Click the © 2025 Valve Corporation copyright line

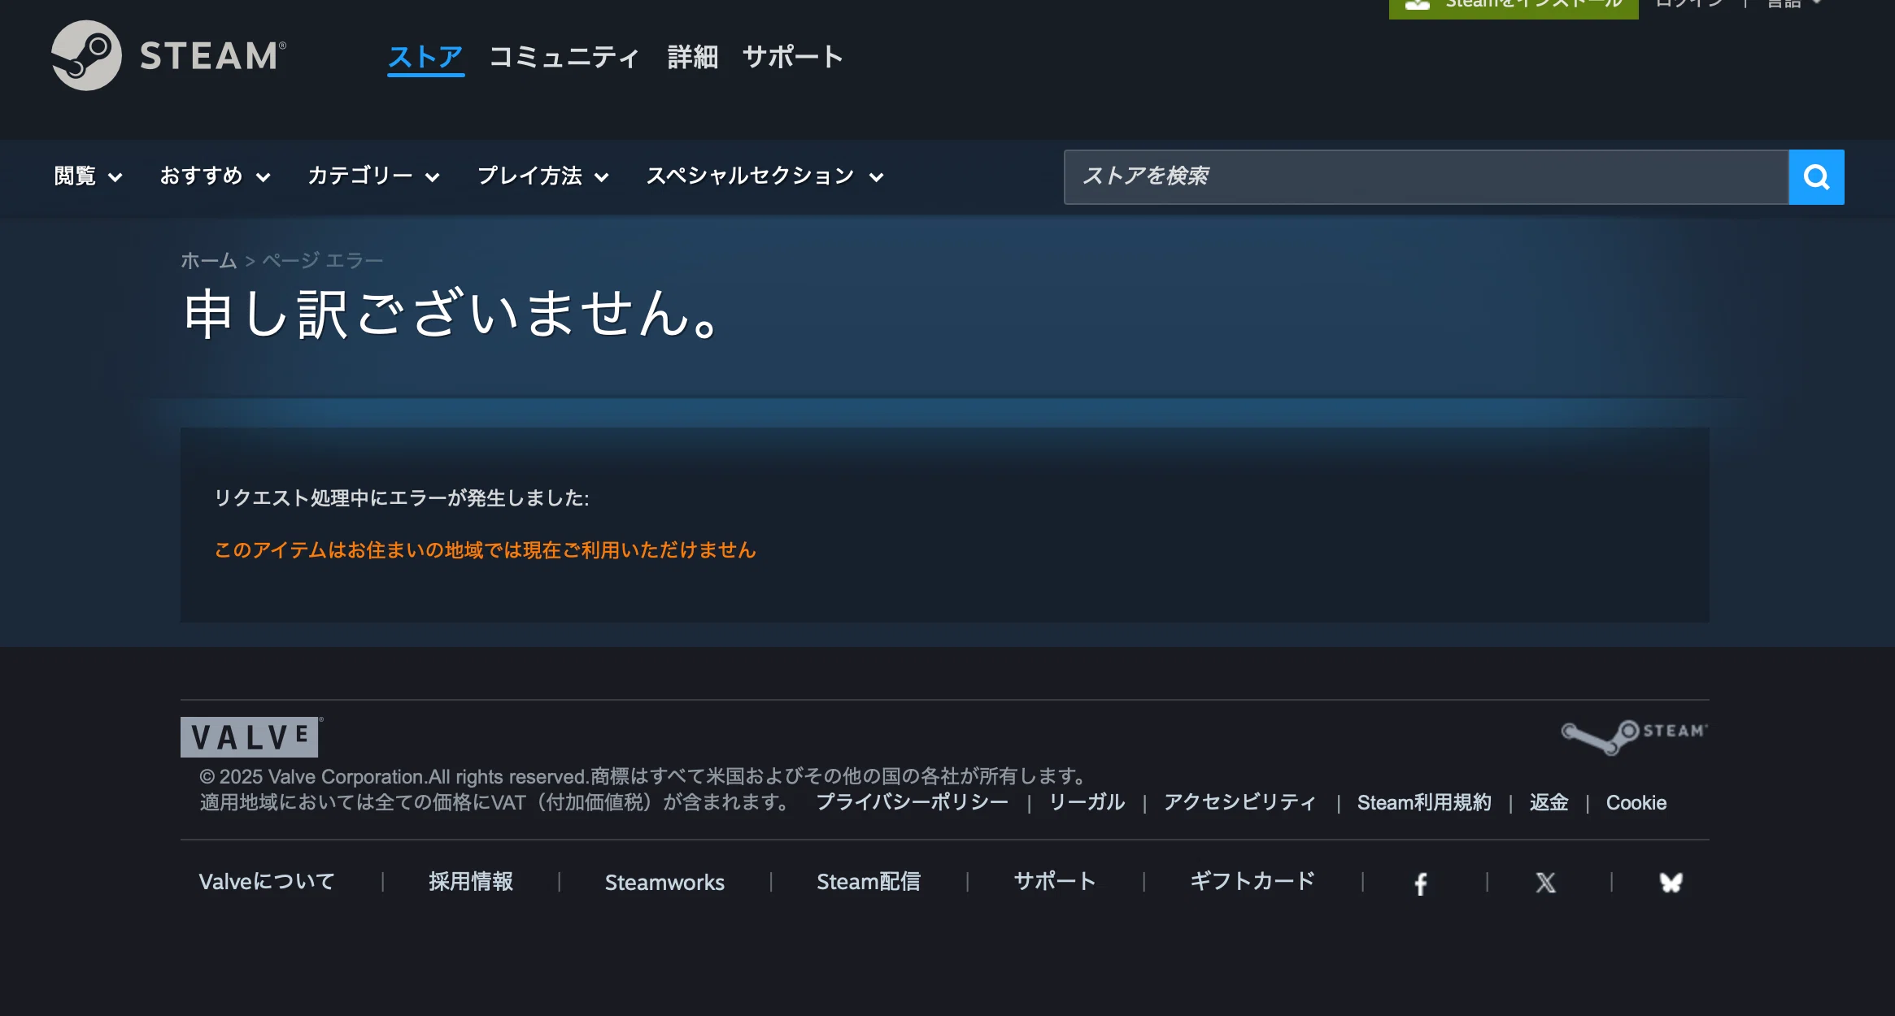click(643, 777)
